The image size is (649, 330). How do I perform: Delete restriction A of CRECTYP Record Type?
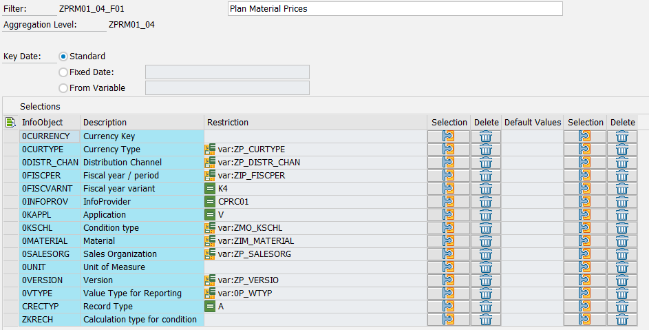[486, 307]
